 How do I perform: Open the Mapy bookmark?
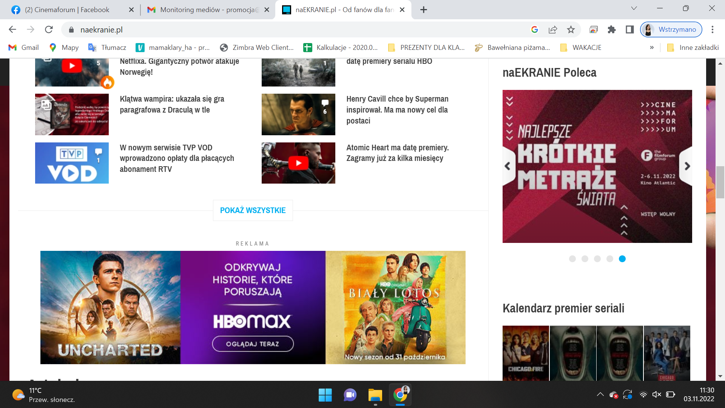click(64, 48)
